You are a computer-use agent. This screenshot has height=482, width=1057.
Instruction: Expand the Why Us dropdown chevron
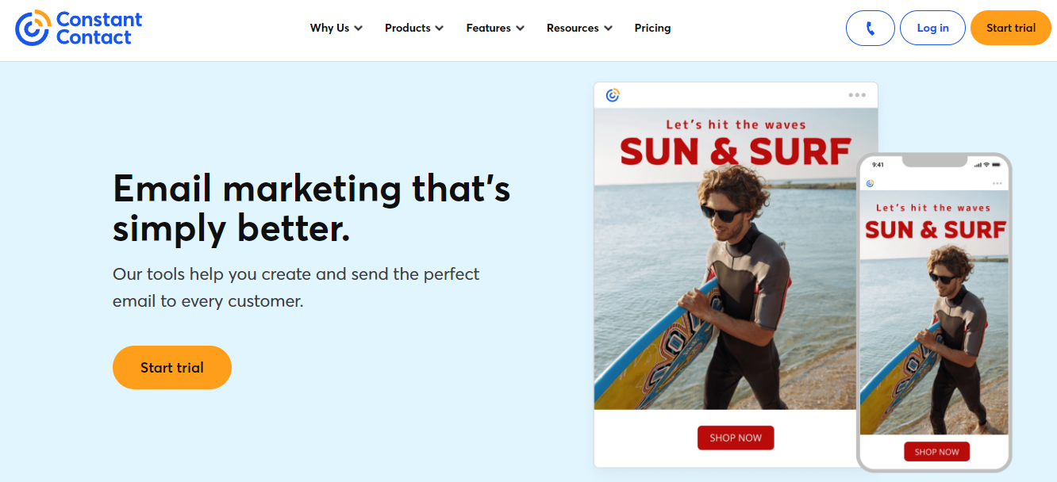click(359, 29)
